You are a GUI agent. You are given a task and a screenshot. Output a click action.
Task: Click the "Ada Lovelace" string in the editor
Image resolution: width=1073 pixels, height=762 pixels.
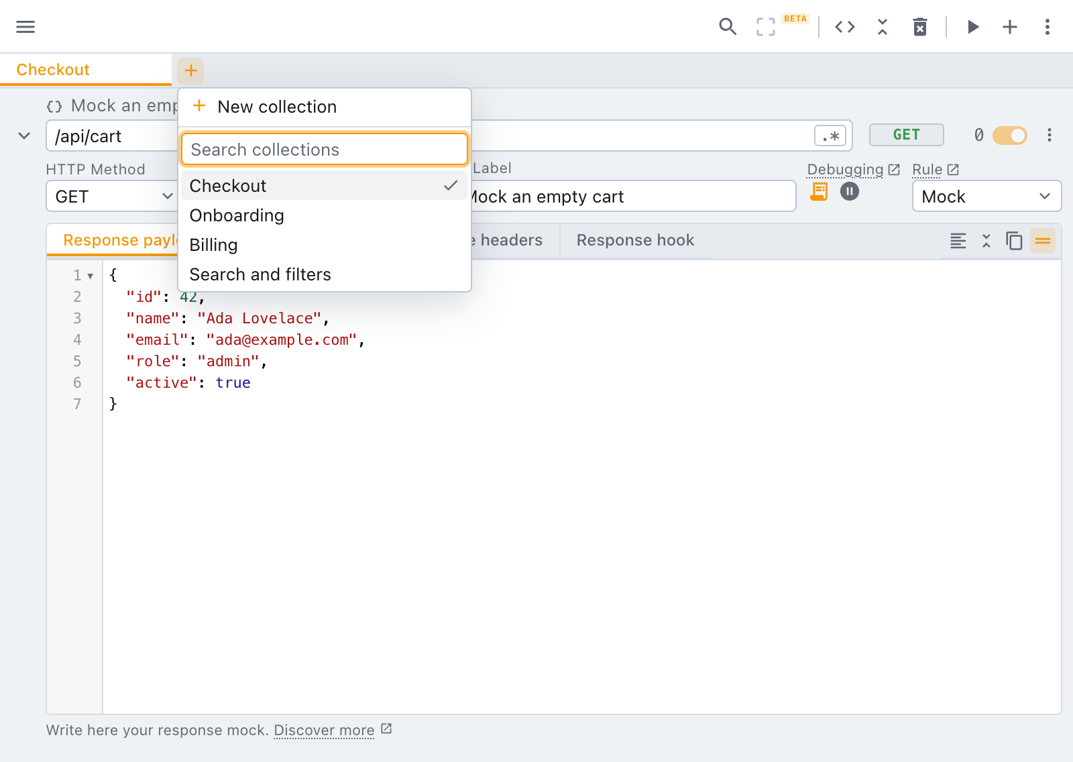coord(260,319)
